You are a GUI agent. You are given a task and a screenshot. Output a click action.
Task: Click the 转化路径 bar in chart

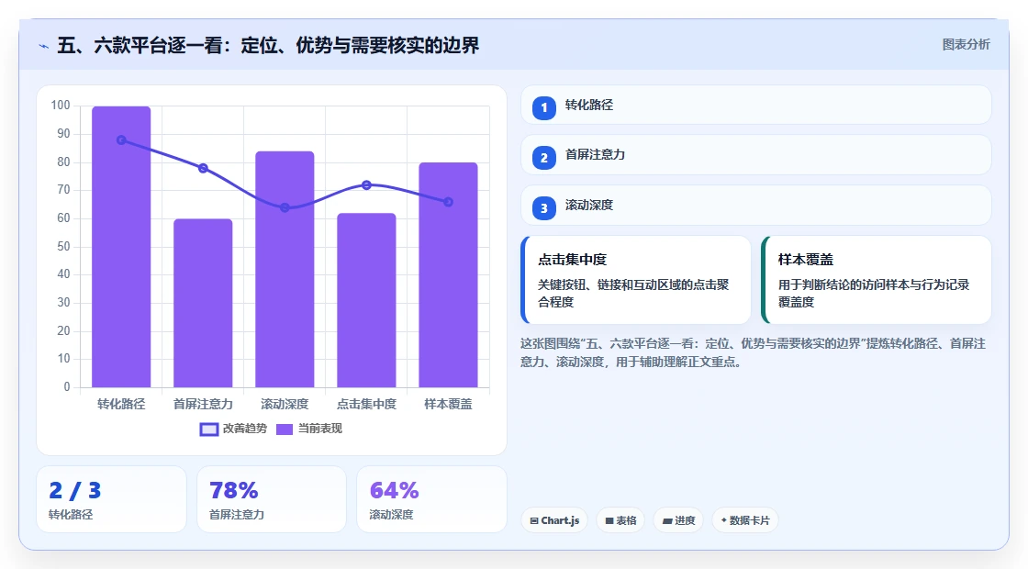(x=121, y=247)
